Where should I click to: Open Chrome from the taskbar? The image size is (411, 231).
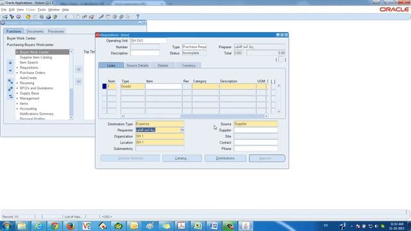[x=55, y=226]
